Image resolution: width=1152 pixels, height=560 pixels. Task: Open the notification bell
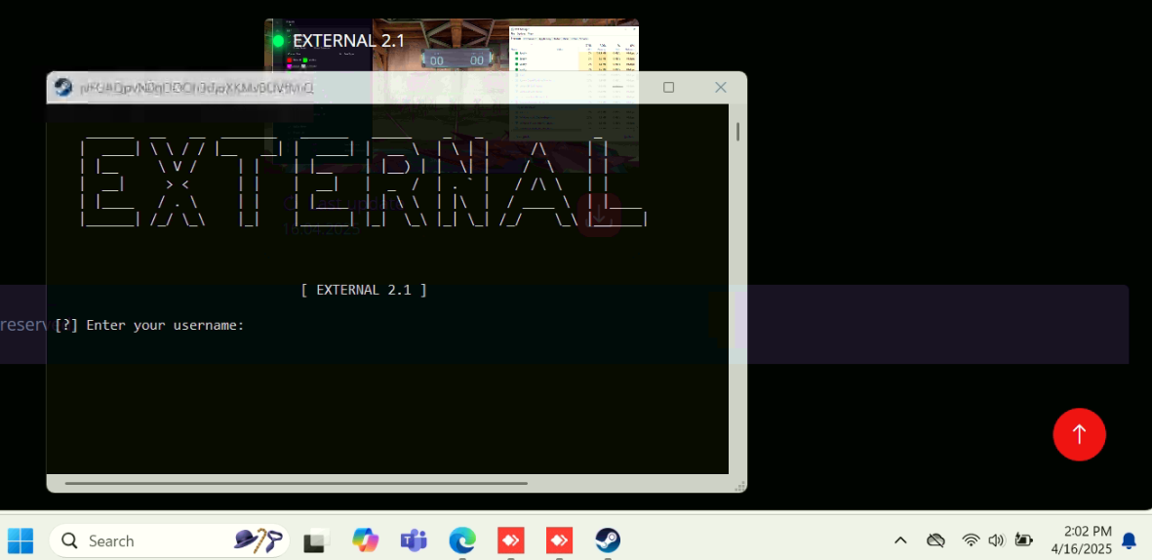point(1130,540)
